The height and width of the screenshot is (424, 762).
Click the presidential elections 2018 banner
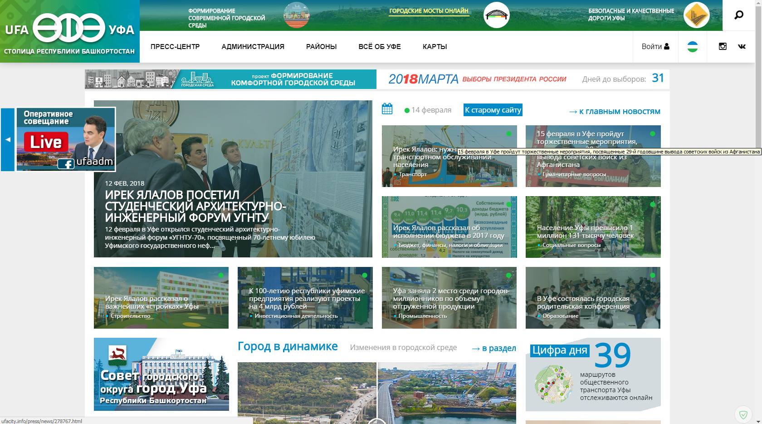pos(523,79)
